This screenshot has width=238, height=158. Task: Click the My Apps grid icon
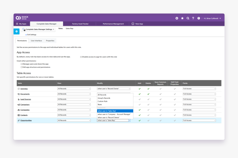tap(17, 24)
